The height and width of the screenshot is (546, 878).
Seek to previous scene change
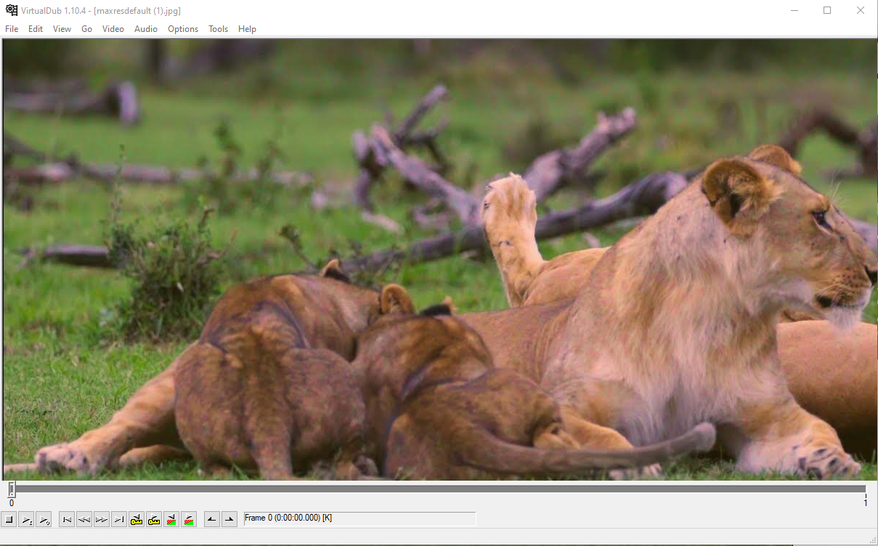point(171,519)
